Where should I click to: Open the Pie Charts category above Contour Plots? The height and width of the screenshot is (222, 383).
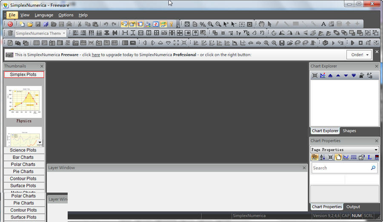pyautogui.click(x=24, y=171)
